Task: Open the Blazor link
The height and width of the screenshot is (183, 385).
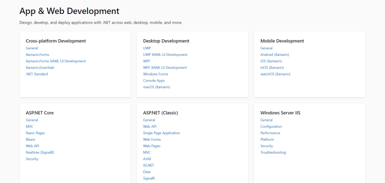Action: pos(31,139)
